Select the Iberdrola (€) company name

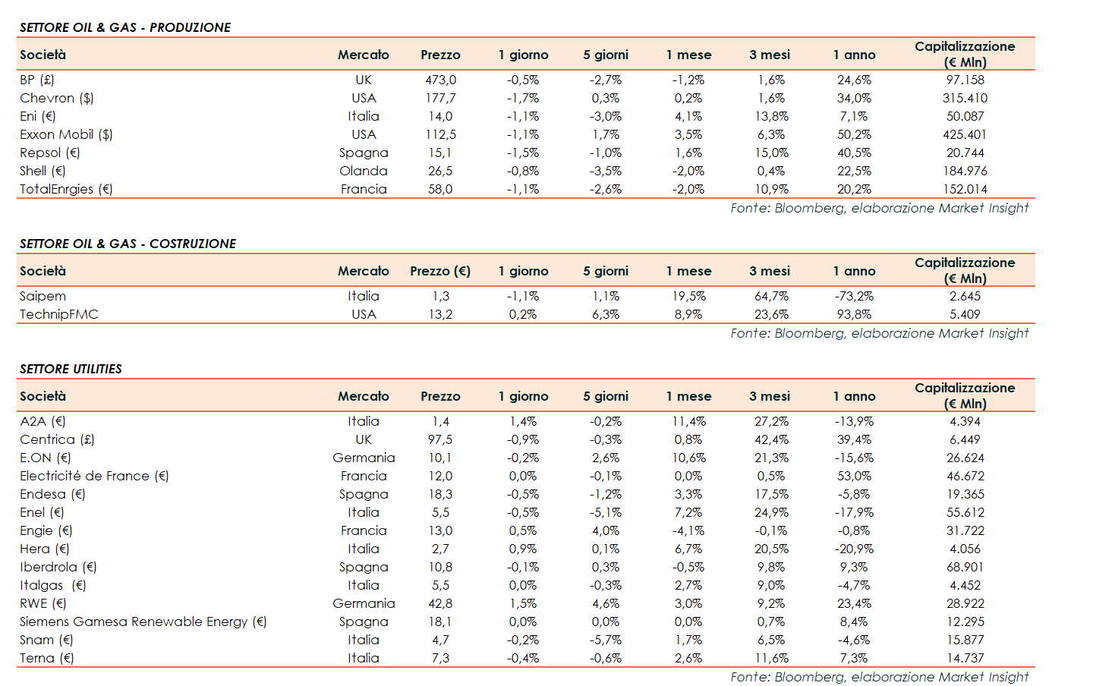(x=58, y=567)
